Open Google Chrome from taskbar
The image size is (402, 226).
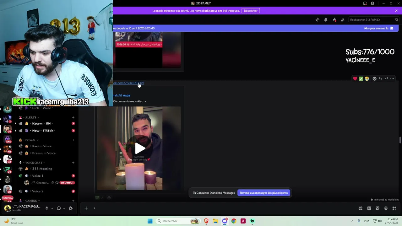coord(234,221)
